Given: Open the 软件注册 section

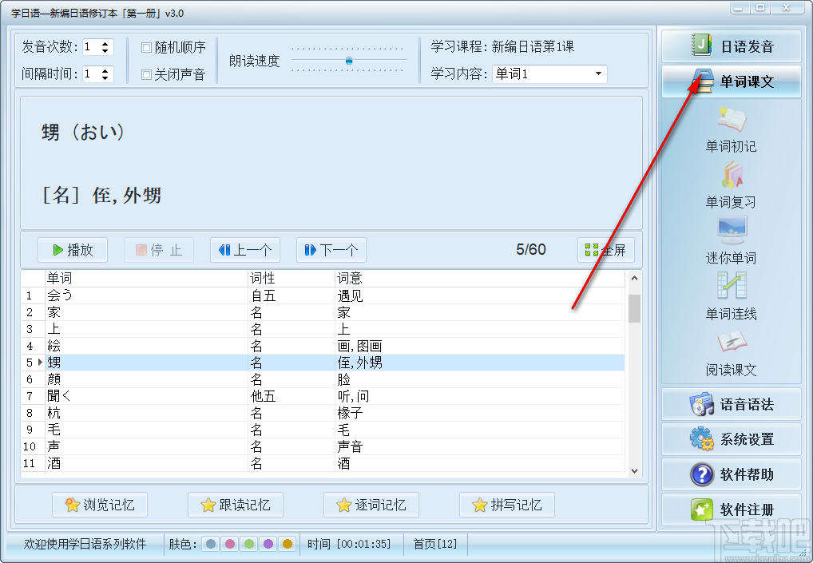Looking at the screenshot, I should point(731,509).
